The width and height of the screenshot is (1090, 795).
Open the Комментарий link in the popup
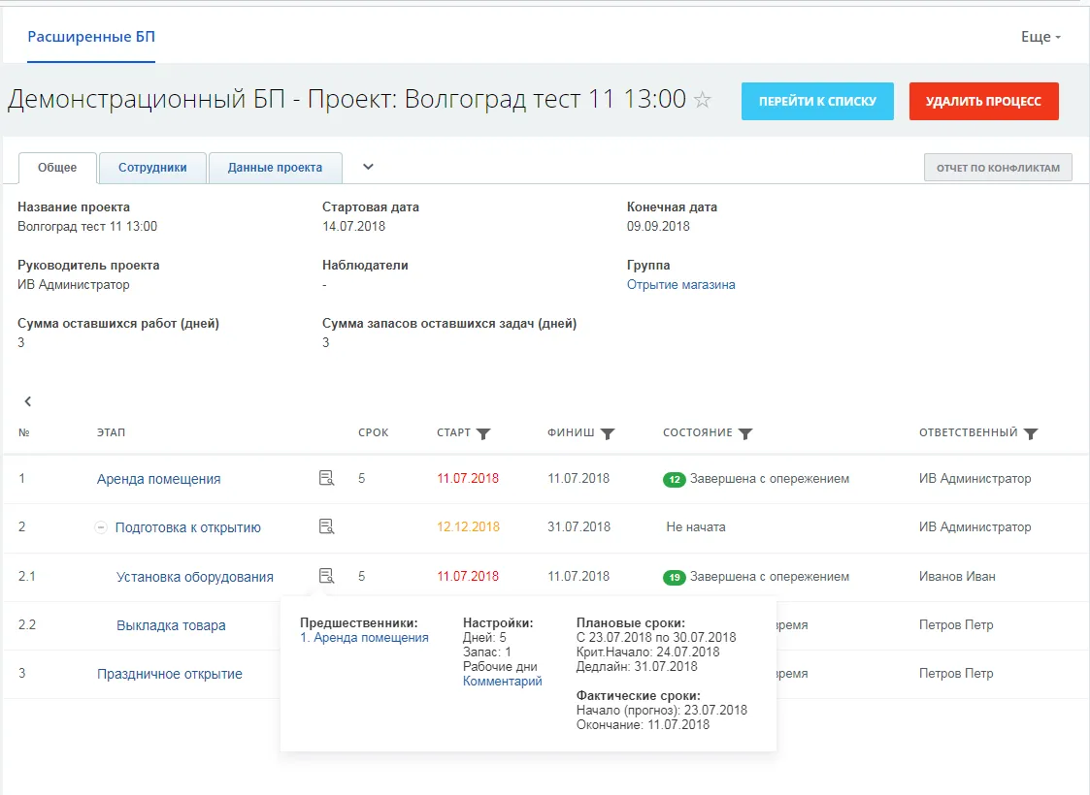[x=502, y=682]
